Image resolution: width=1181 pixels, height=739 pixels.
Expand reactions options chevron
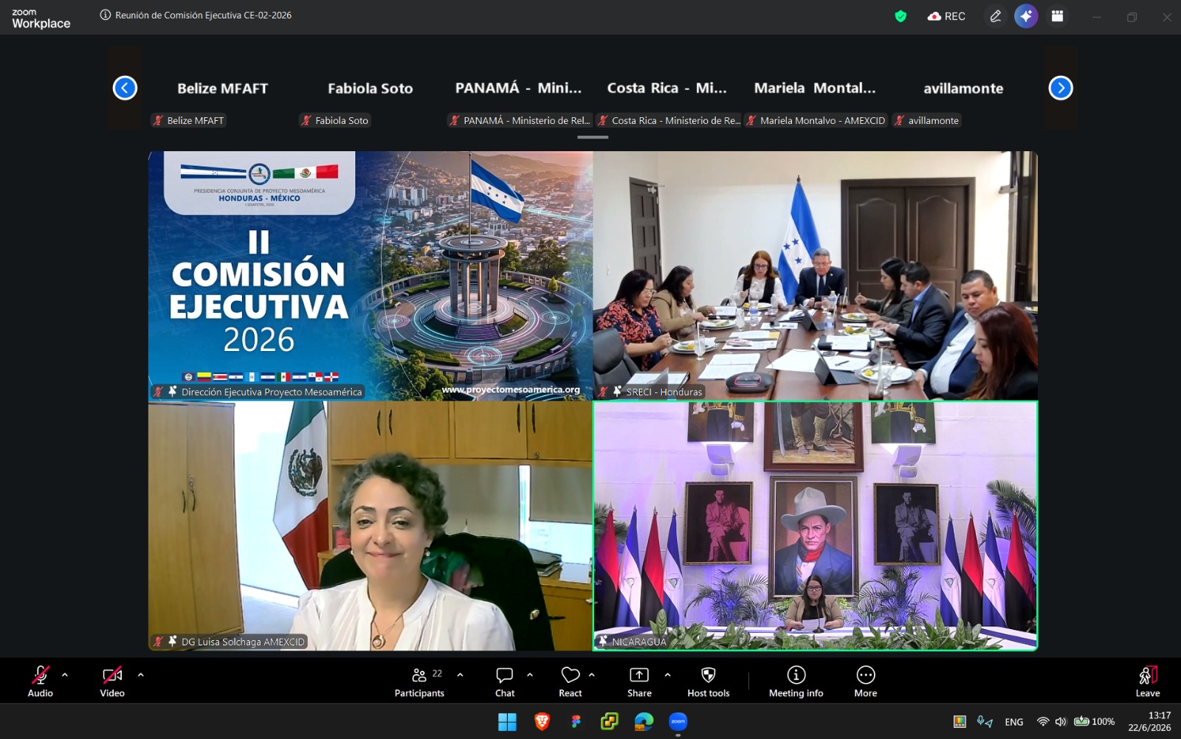coord(591,675)
